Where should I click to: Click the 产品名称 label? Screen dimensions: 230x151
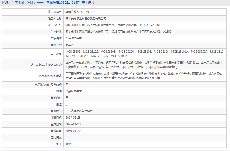point(56,38)
